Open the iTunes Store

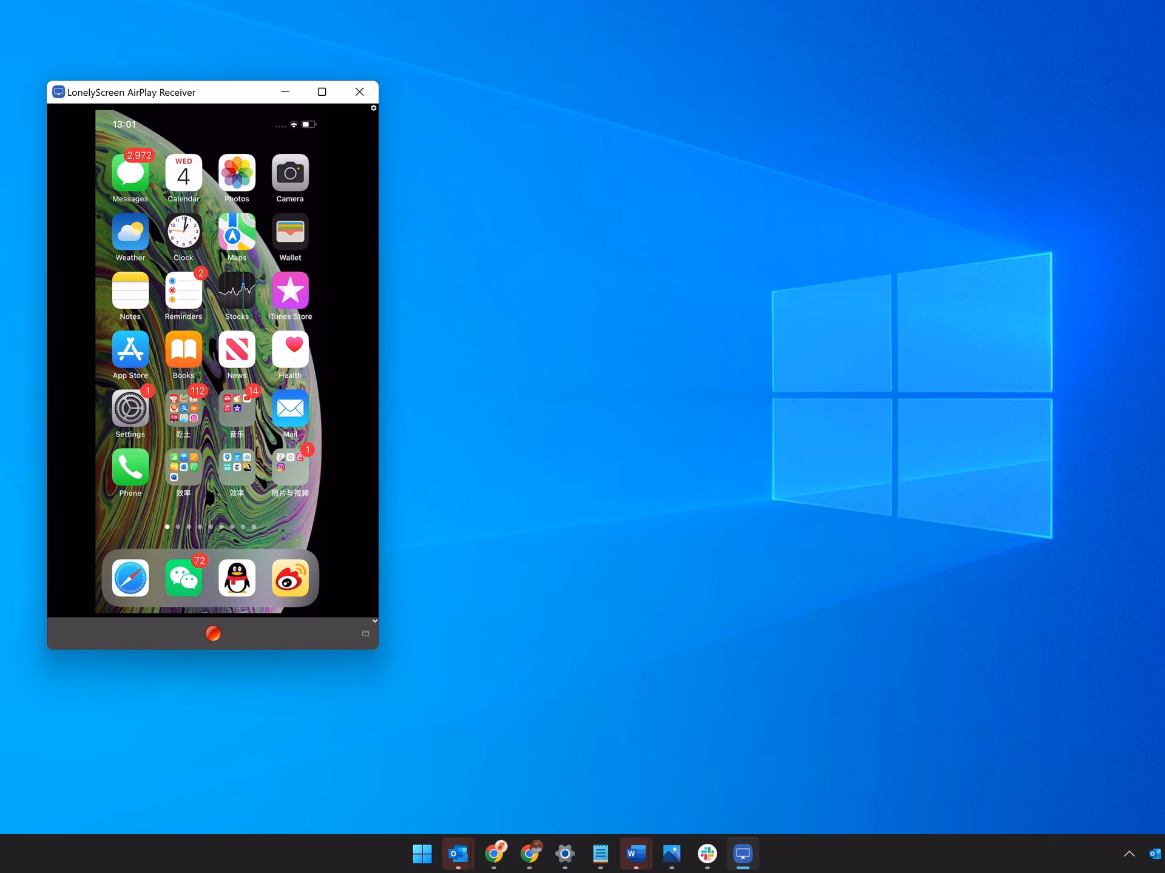click(290, 292)
